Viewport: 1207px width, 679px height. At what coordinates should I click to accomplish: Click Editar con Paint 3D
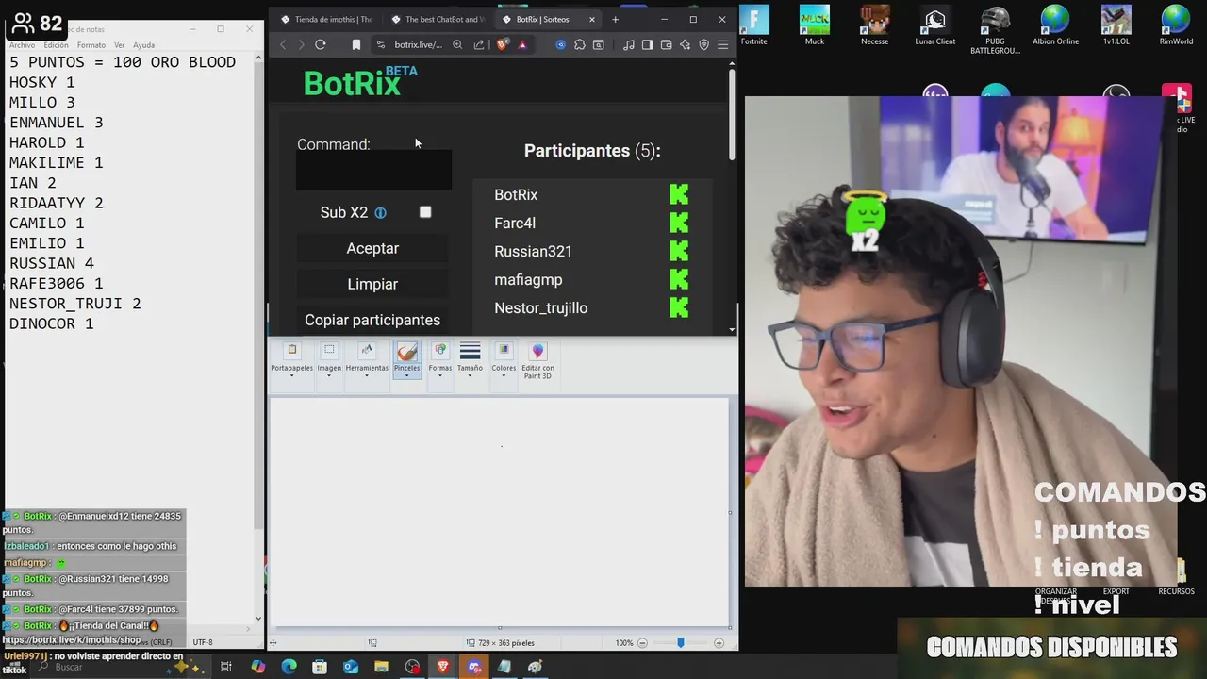click(x=537, y=362)
